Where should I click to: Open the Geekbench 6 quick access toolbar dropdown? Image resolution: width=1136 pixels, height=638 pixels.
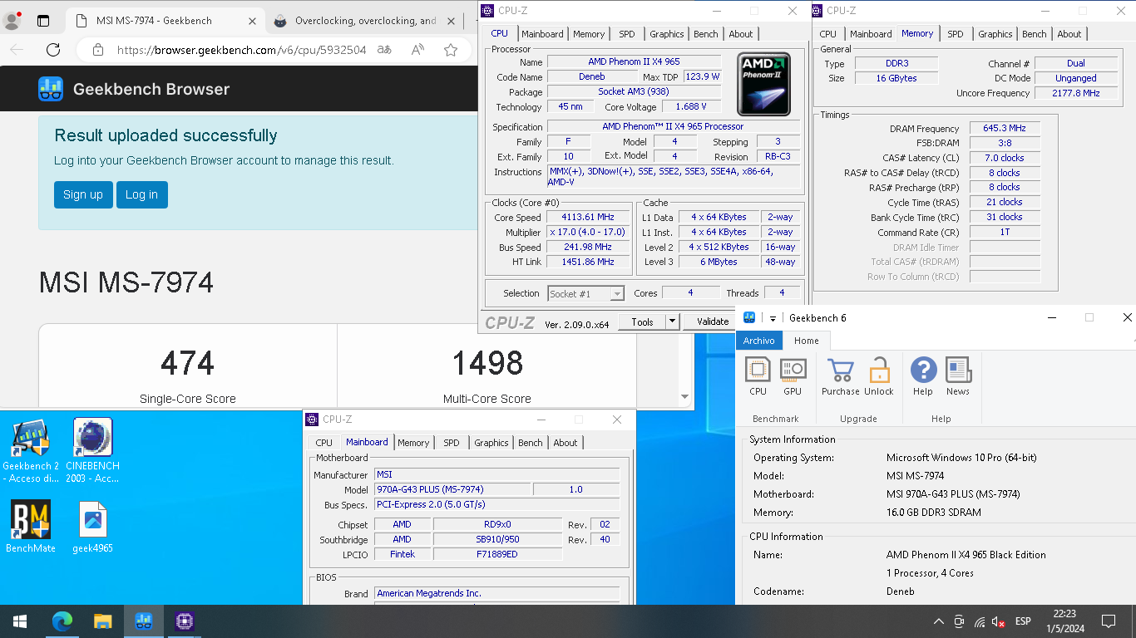pyautogui.click(x=773, y=318)
